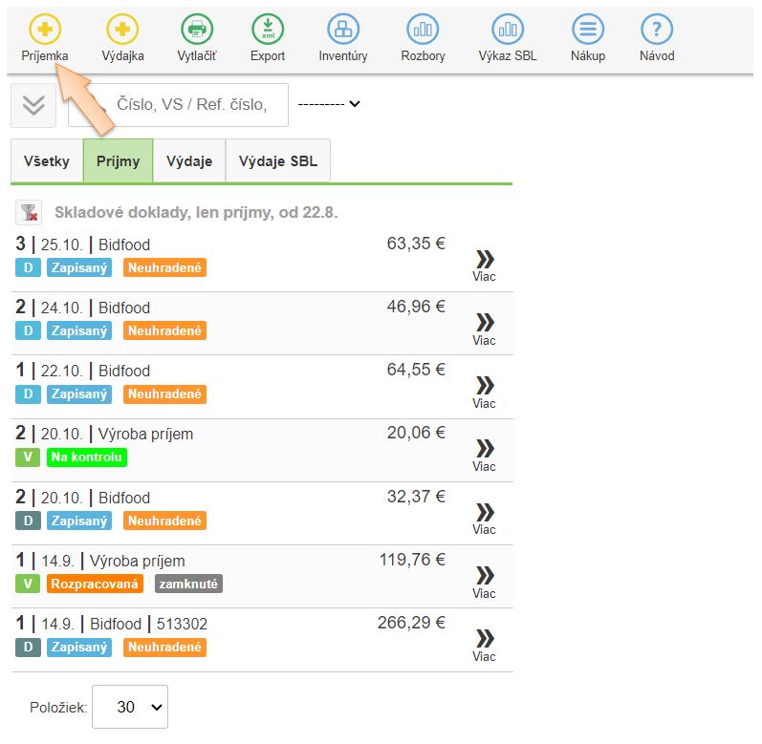Switch to the Všetky tab
Image resolution: width=762 pixels, height=744 pixels.
tap(47, 161)
